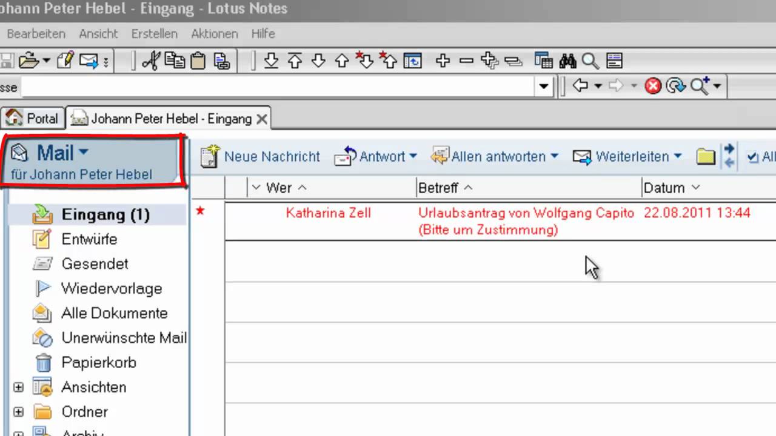Click the Cut scissors icon
Screen dimensions: 776x436
tap(152, 61)
